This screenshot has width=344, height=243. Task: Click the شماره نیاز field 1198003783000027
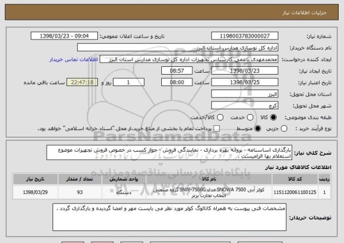(245, 36)
